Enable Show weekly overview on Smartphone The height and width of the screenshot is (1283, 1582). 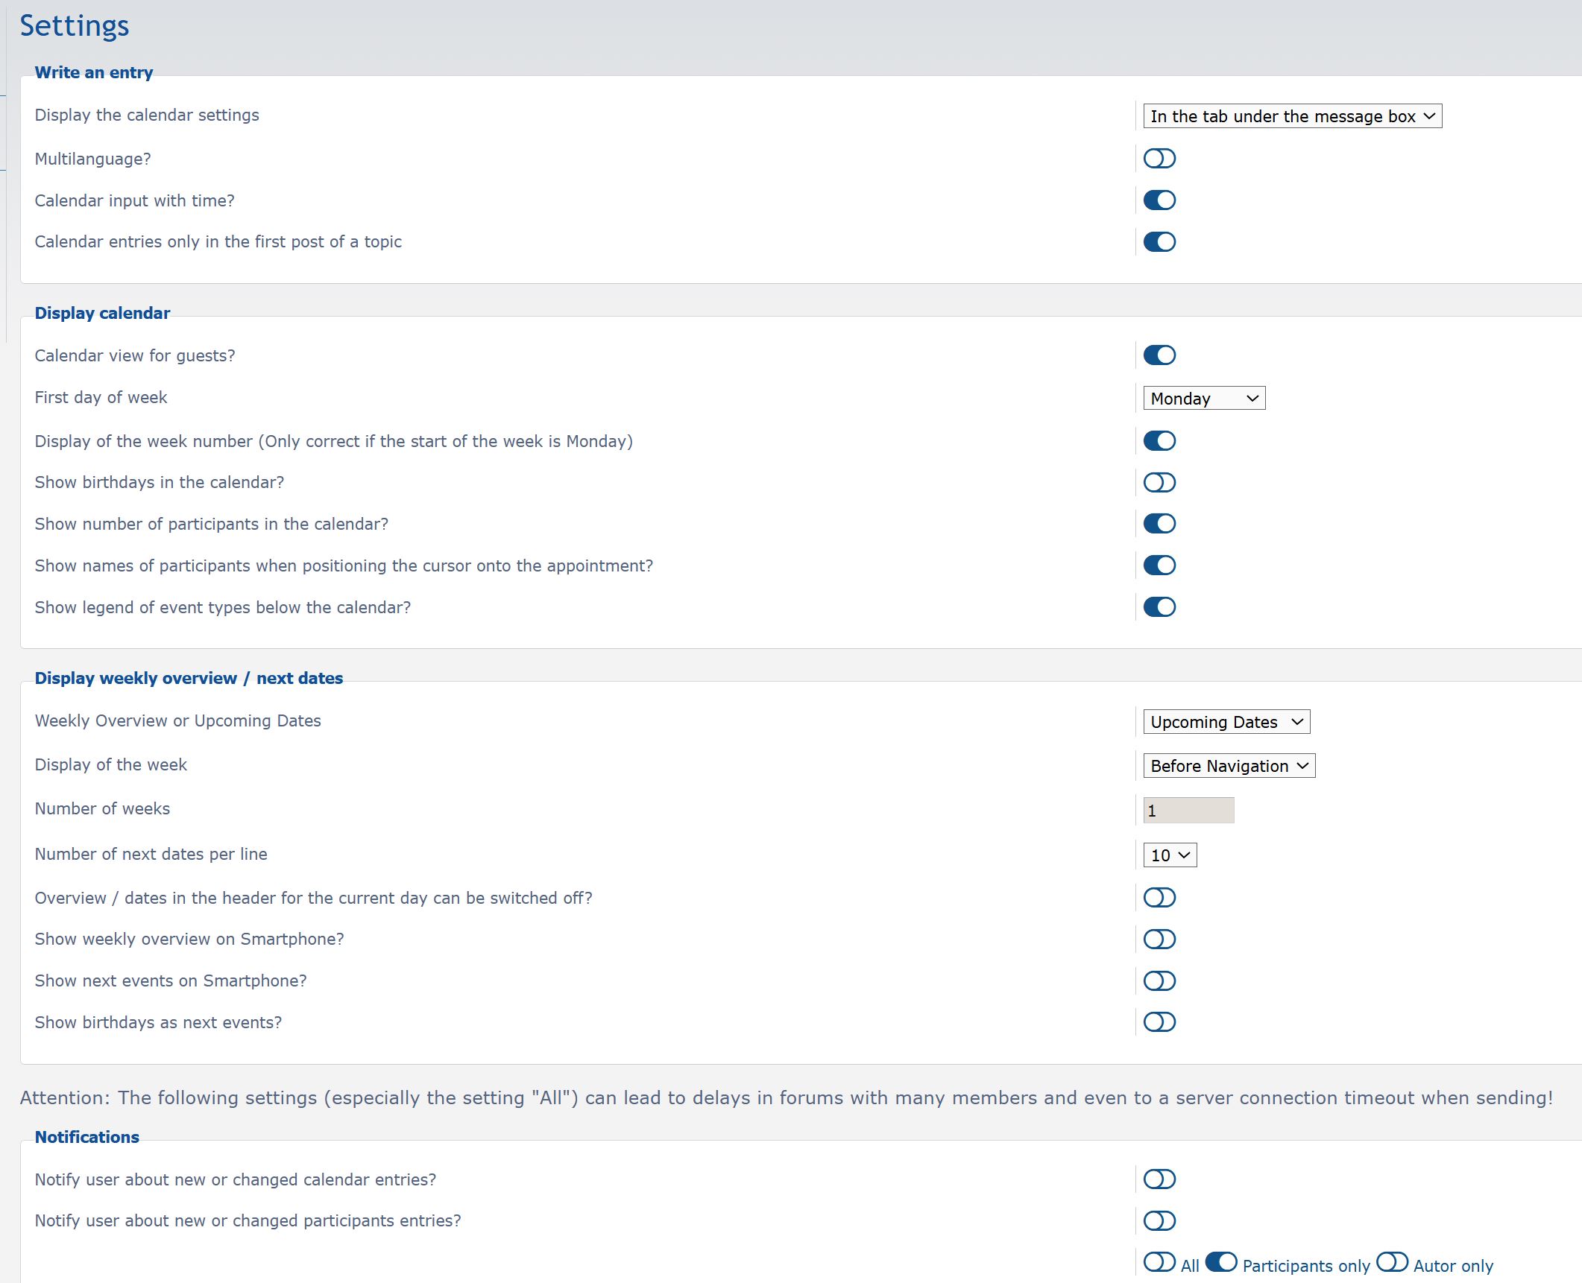1159,940
